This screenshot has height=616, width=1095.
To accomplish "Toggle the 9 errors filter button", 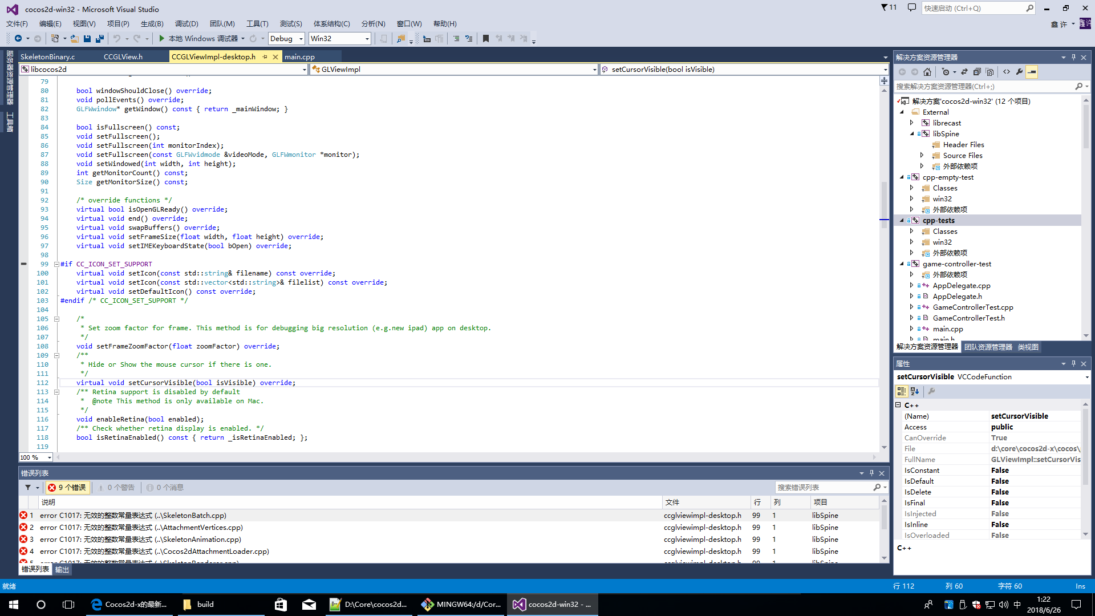I will pyautogui.click(x=67, y=488).
